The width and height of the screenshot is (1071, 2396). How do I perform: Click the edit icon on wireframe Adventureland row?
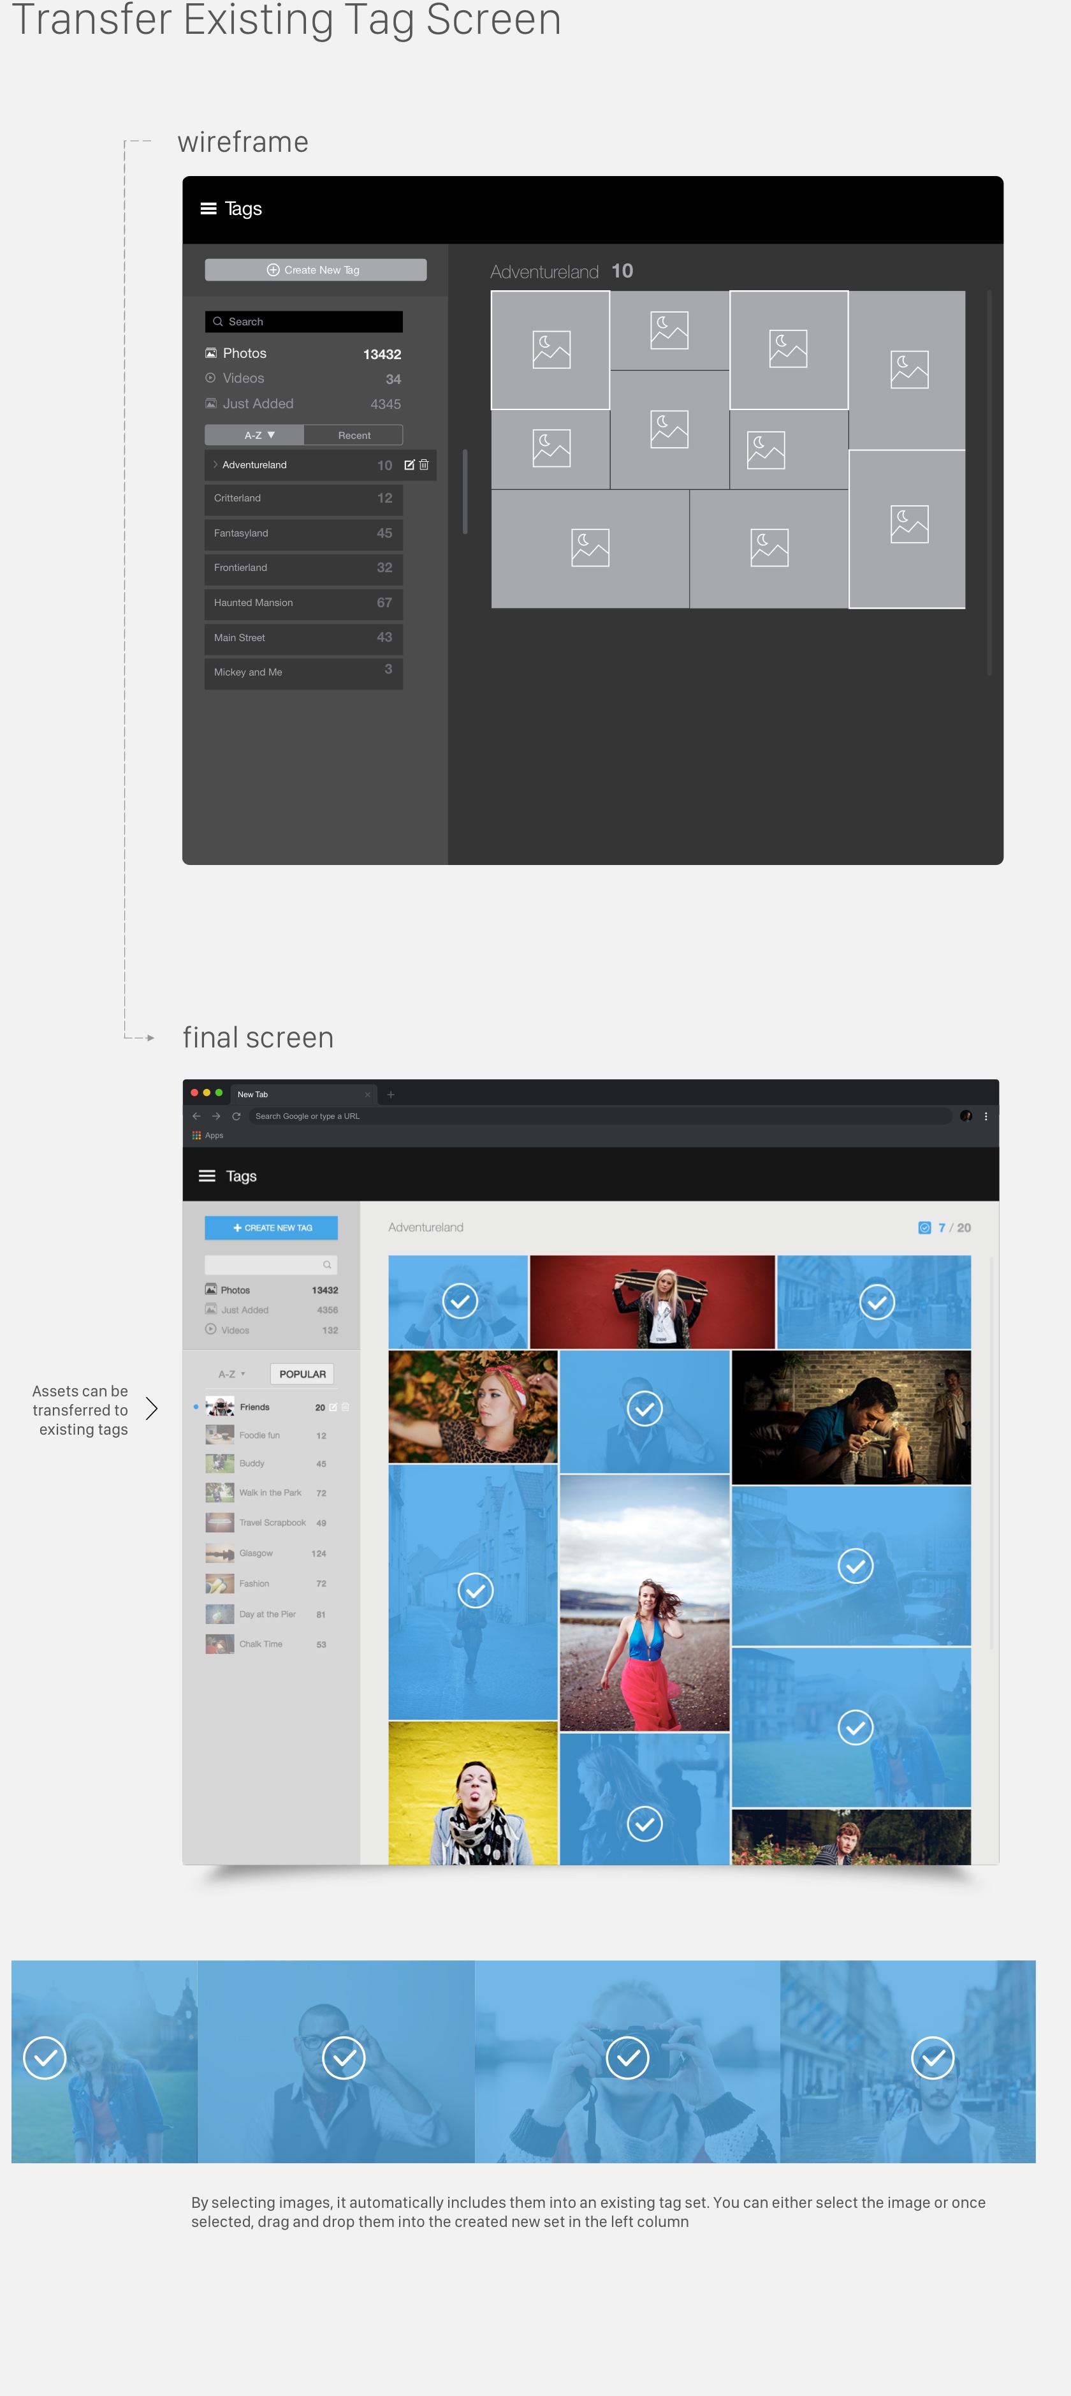[x=409, y=465]
